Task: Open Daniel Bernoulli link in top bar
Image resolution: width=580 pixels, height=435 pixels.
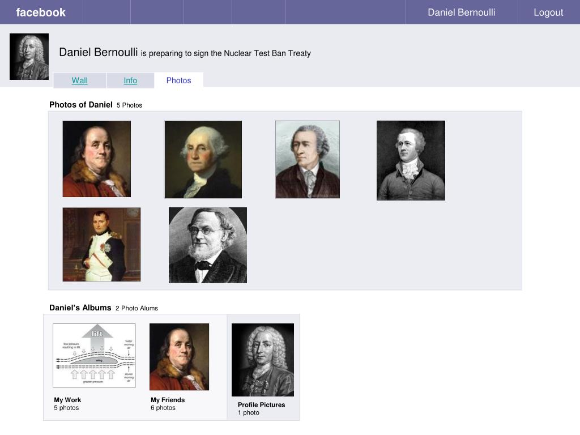Action: tap(461, 12)
